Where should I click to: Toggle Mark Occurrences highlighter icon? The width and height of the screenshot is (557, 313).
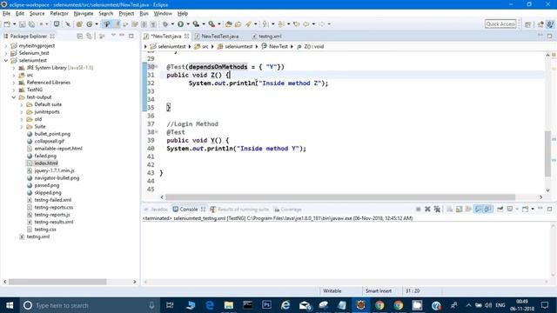pos(117,24)
